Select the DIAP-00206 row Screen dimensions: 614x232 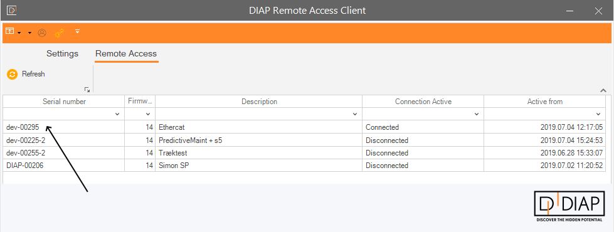(304, 165)
